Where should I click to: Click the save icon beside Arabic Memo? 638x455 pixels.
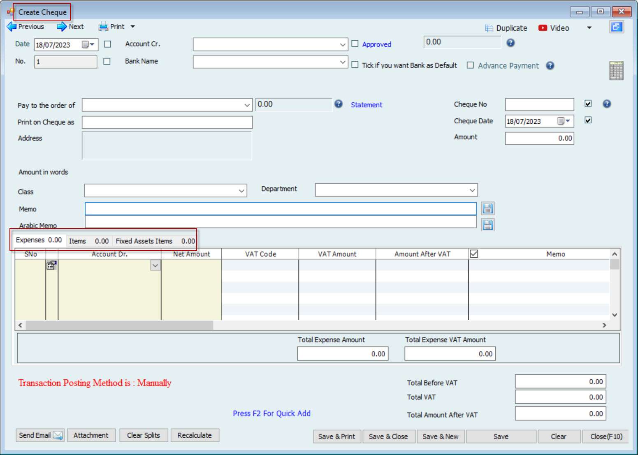pos(487,225)
